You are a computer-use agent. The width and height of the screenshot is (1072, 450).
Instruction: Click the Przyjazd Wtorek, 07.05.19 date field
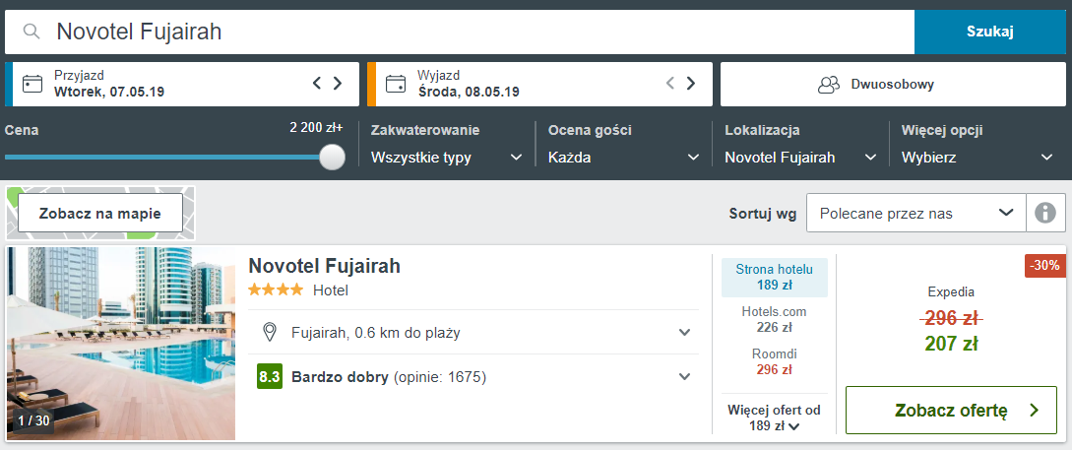click(182, 85)
